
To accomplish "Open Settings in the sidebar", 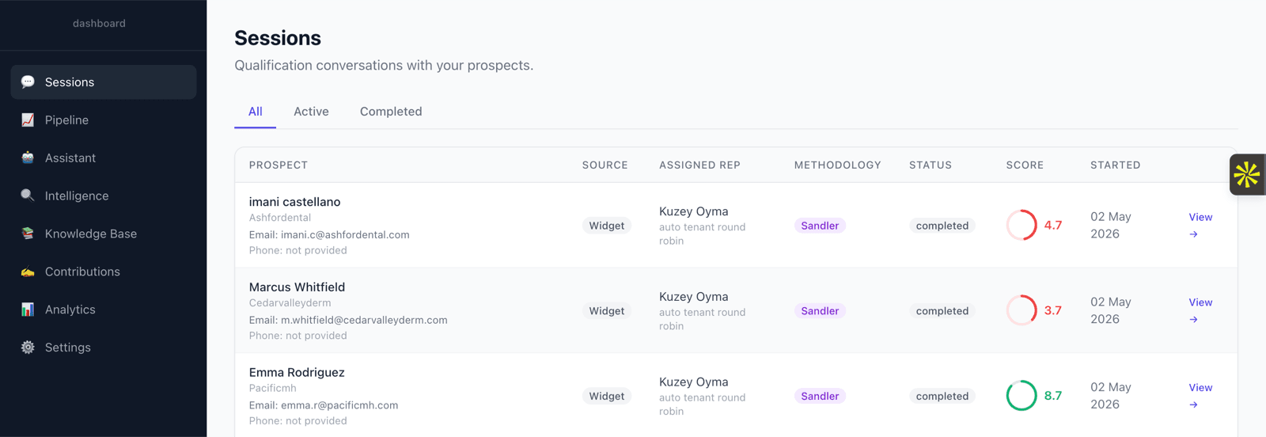I will coord(104,348).
